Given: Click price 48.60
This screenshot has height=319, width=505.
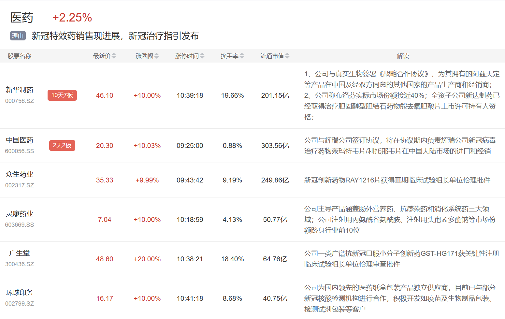Looking at the screenshot, I should (105, 259).
